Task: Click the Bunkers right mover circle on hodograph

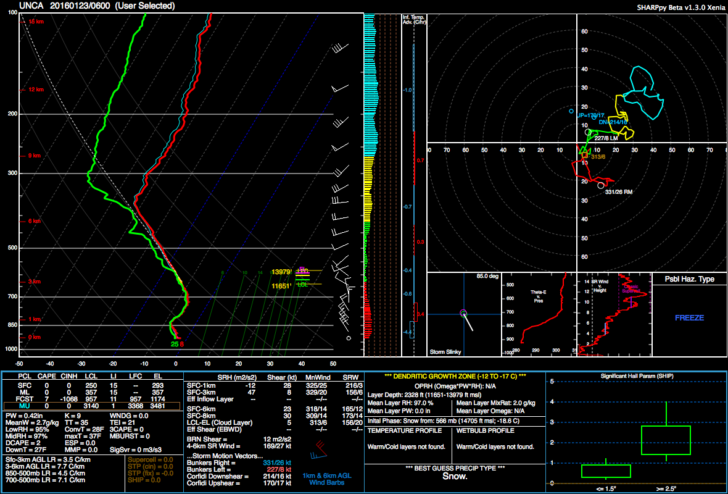Action: [x=601, y=185]
